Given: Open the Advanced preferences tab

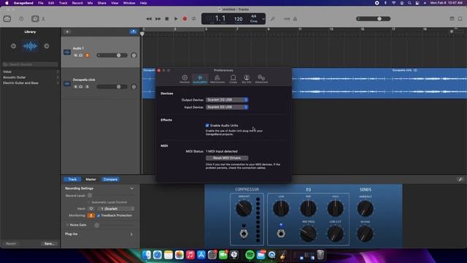Looking at the screenshot, I should 261,79.
